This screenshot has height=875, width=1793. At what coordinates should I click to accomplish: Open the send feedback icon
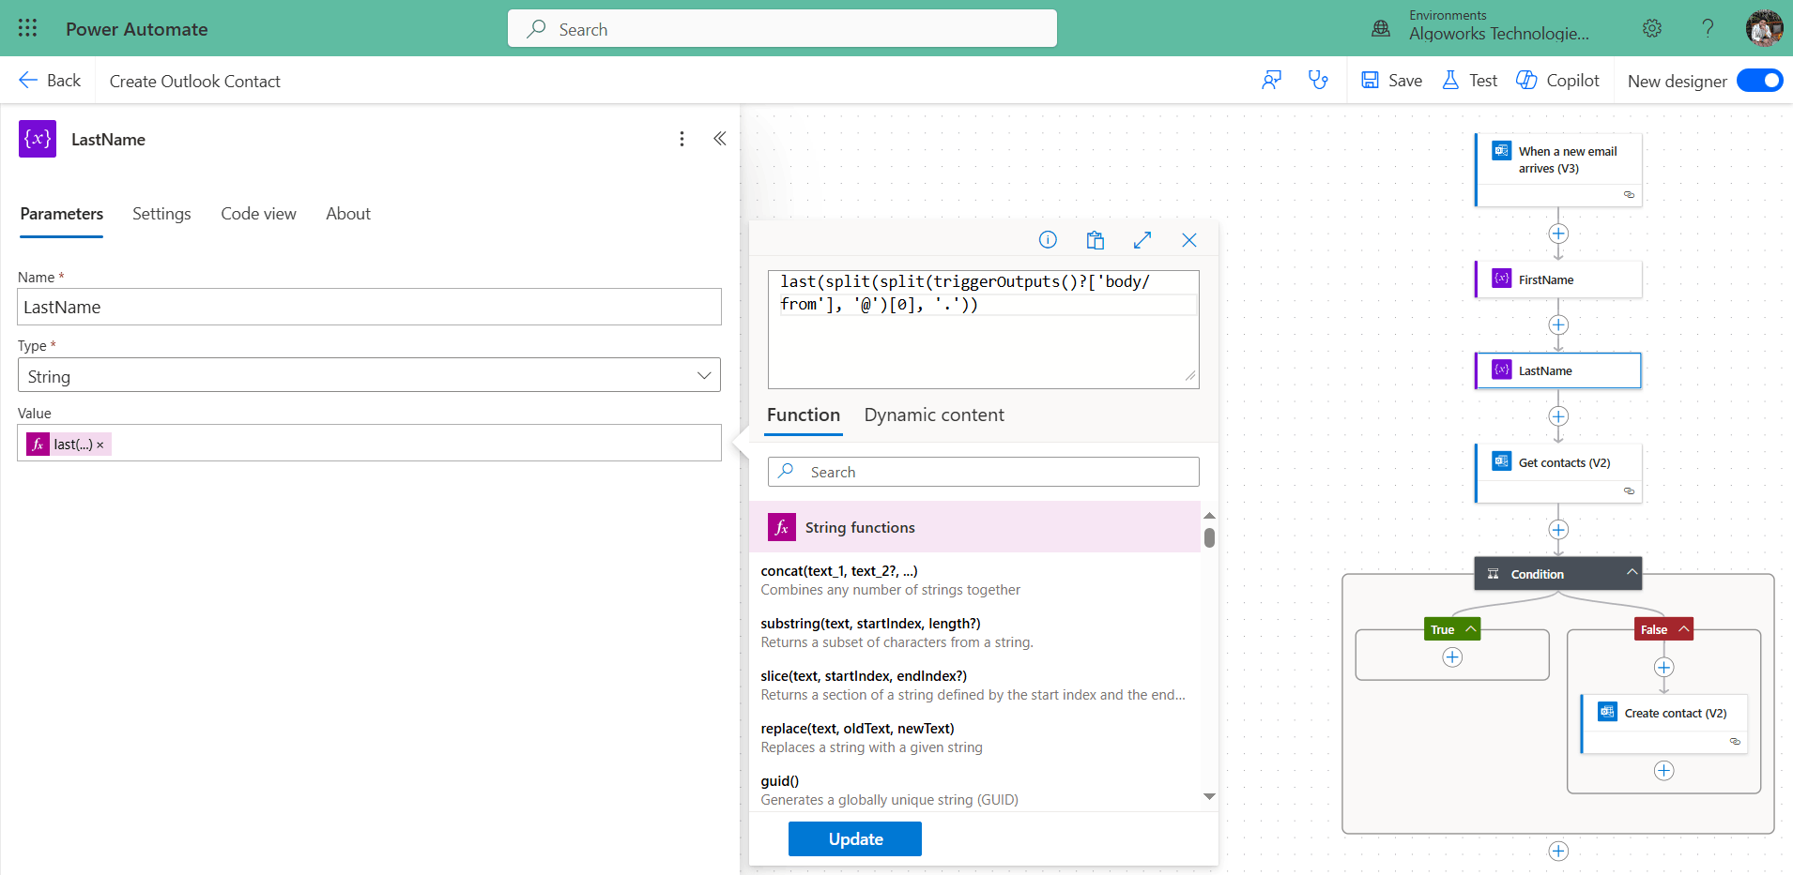pos(1272,81)
